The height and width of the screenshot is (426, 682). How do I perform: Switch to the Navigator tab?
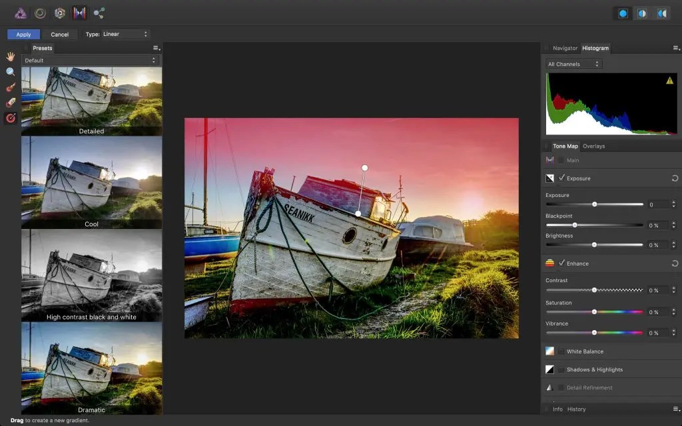[565, 48]
